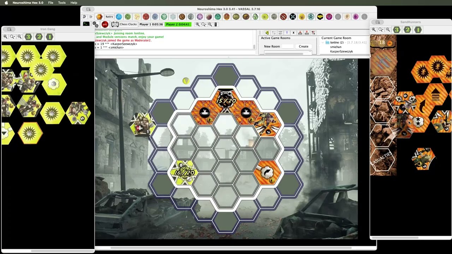Click the red down-arrow tray icon
Screen dimensions: 452x254
coord(300,33)
